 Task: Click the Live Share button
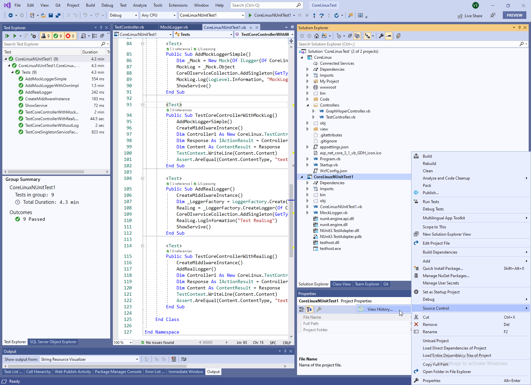coord(470,16)
